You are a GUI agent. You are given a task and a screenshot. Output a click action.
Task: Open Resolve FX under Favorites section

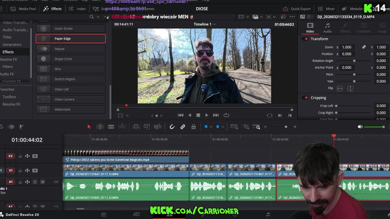pos(11,104)
